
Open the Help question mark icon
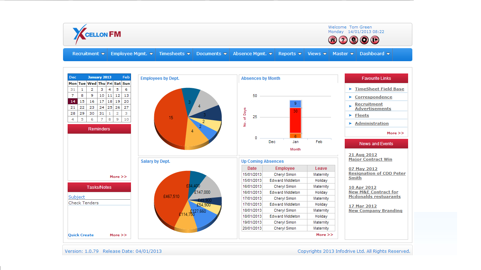[343, 40]
